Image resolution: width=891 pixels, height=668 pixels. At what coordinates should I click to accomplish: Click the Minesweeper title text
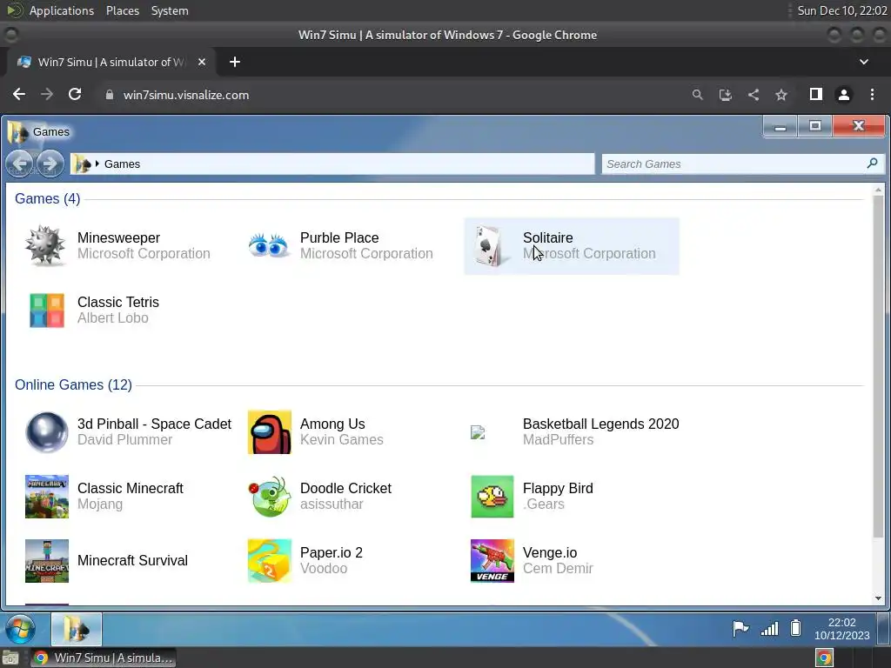click(118, 237)
